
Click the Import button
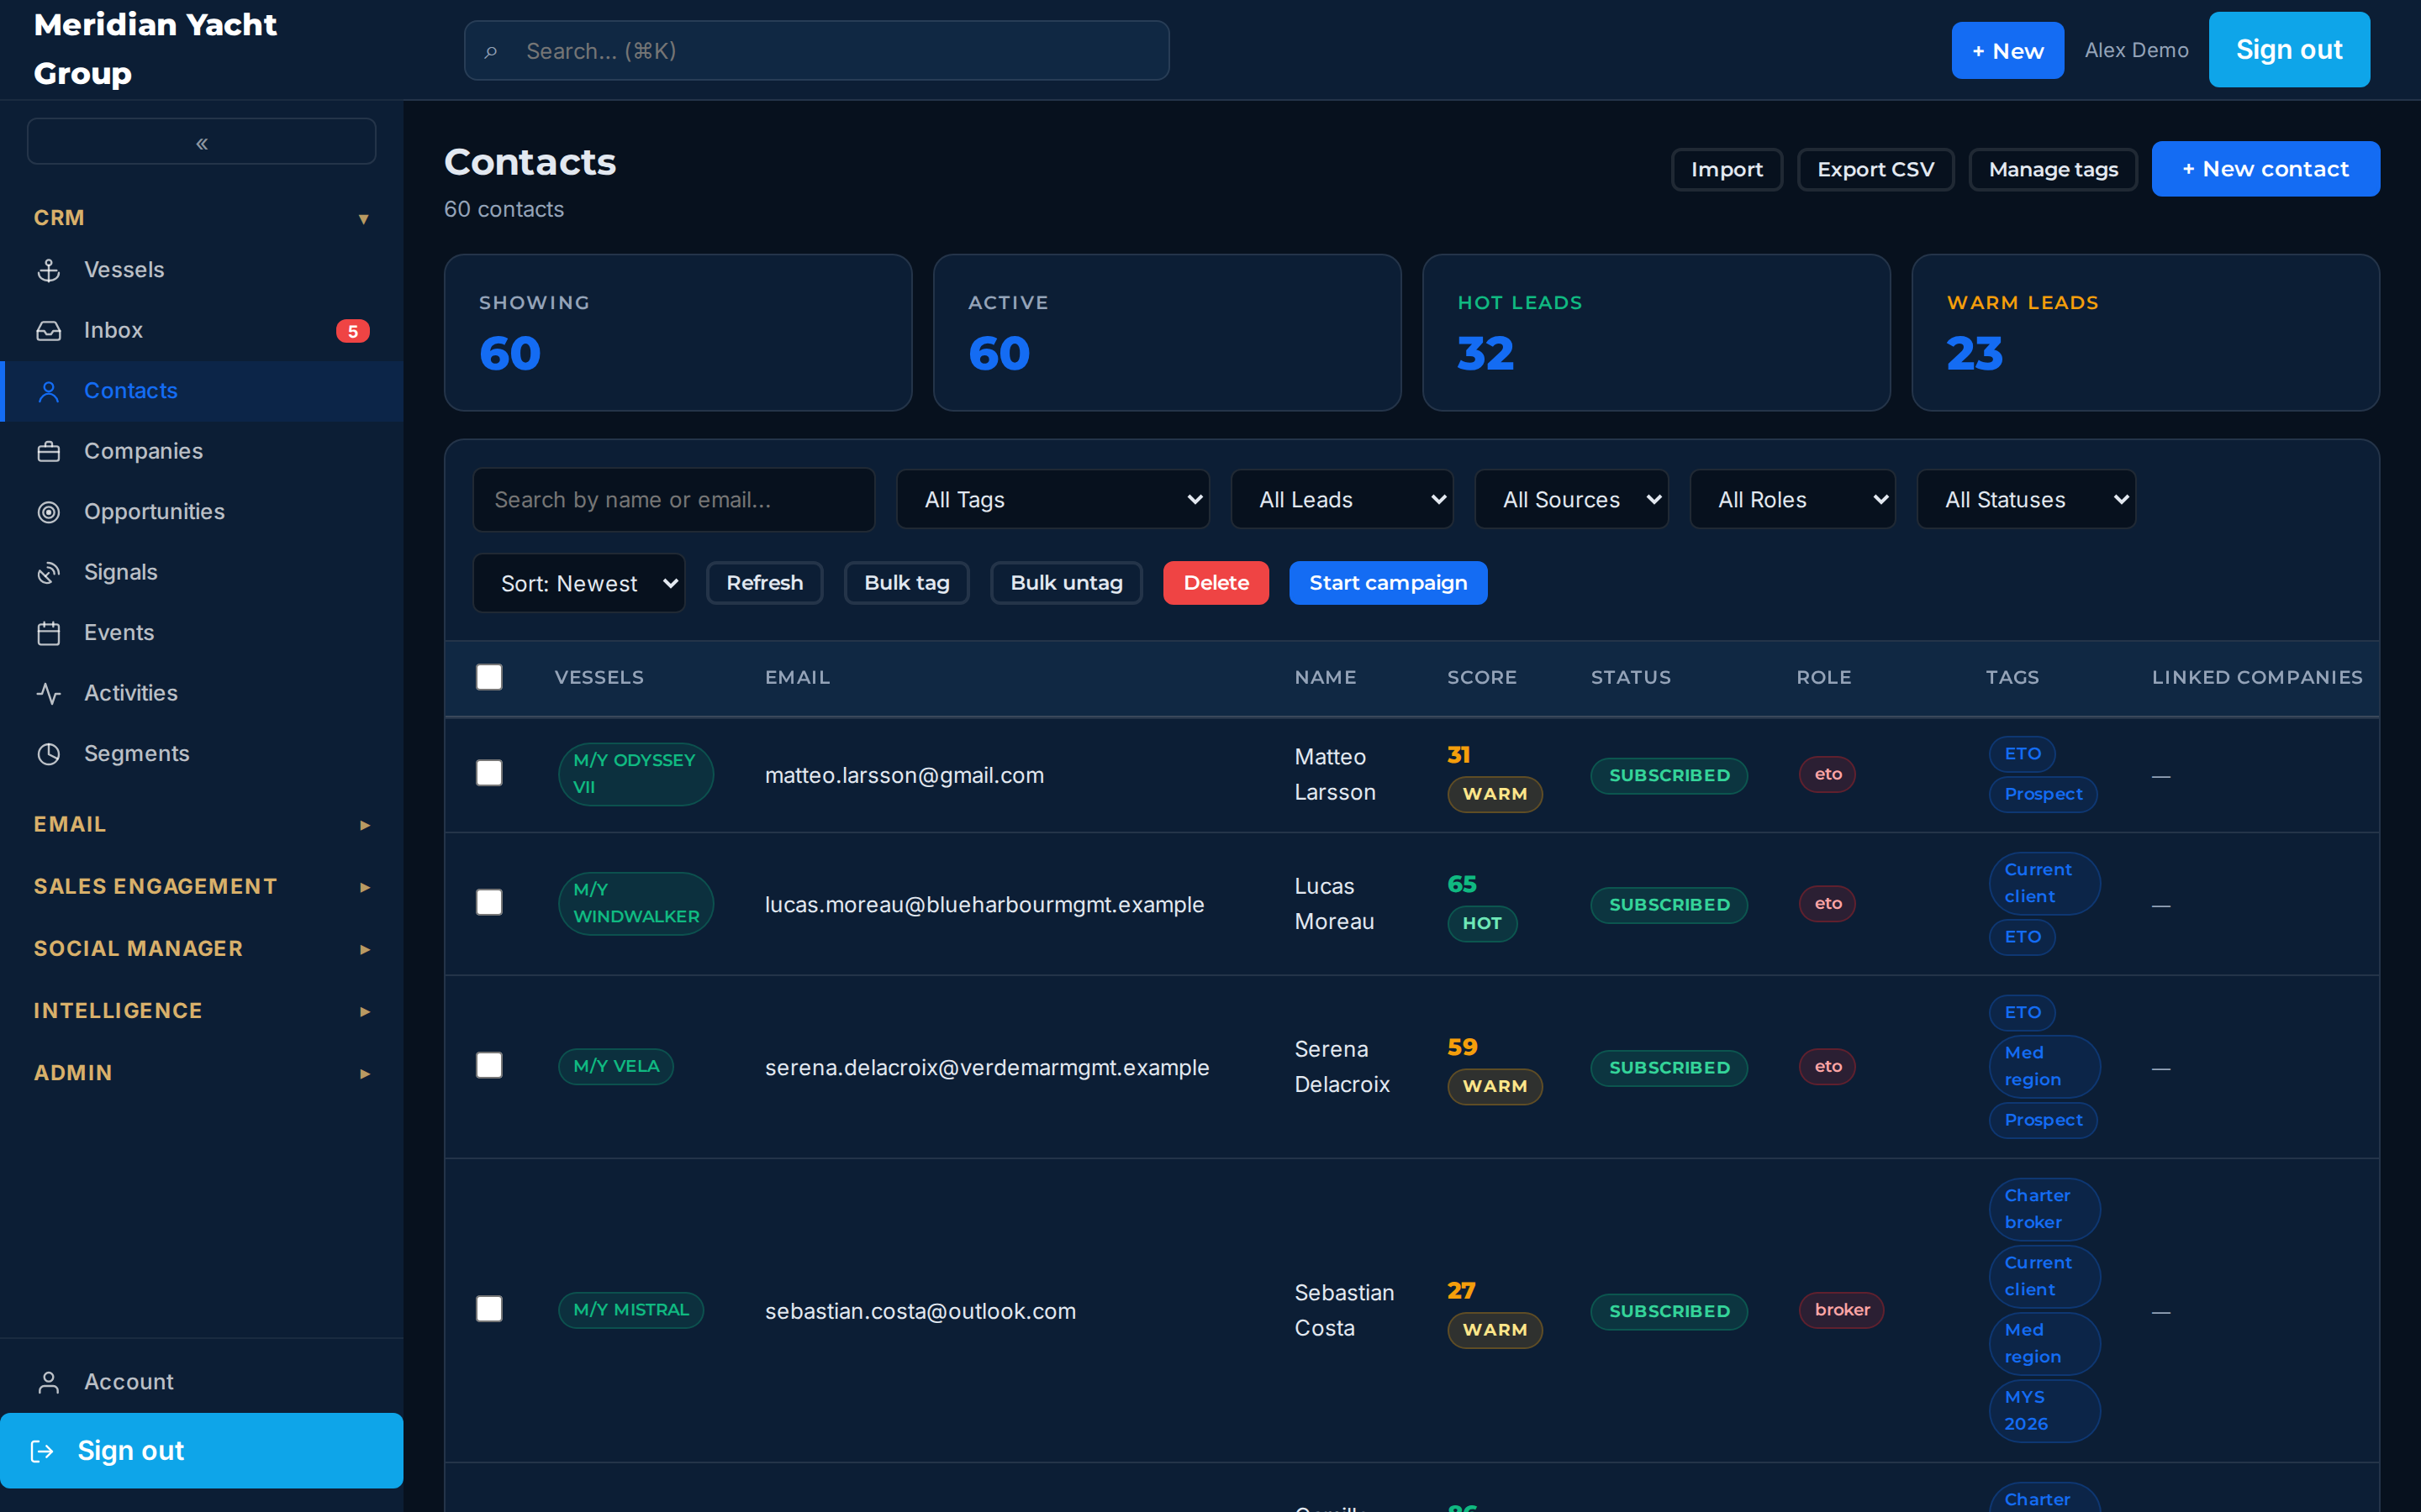pos(1727,169)
